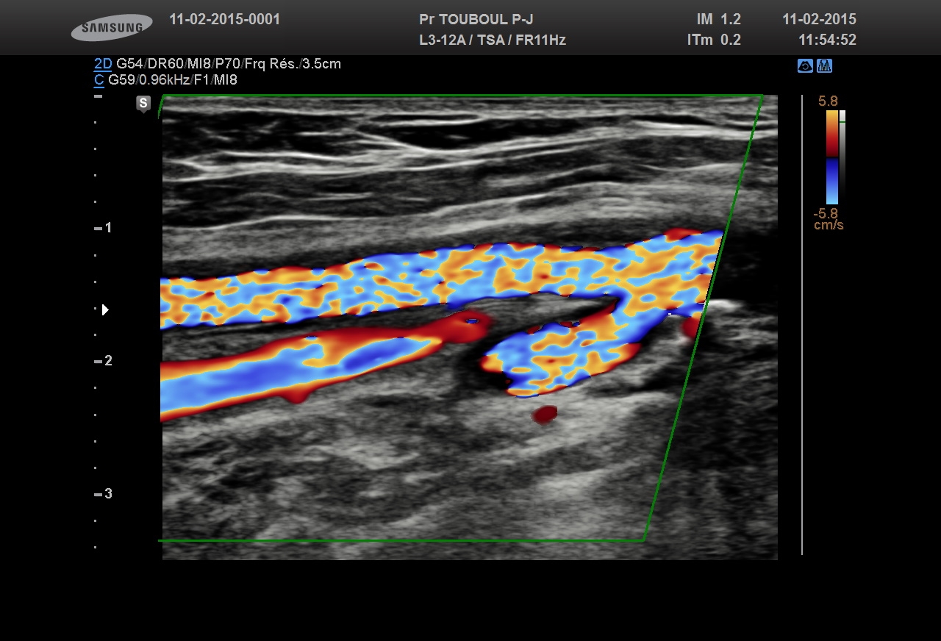Click the 2 cm depth marker
Screen dimensions: 941x641
click(107, 361)
